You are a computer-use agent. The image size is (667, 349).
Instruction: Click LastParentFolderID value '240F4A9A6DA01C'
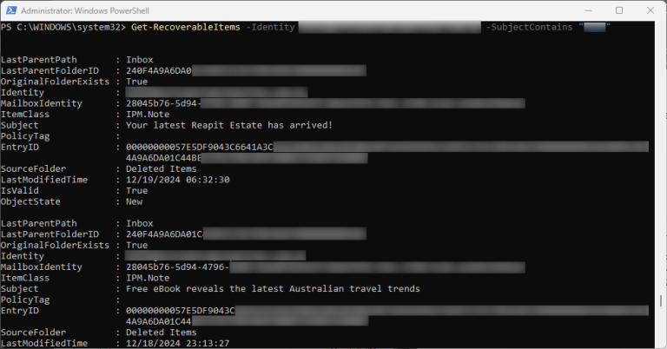pos(164,234)
